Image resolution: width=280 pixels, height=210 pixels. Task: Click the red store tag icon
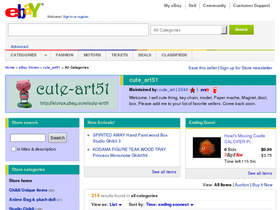coord(215,90)
